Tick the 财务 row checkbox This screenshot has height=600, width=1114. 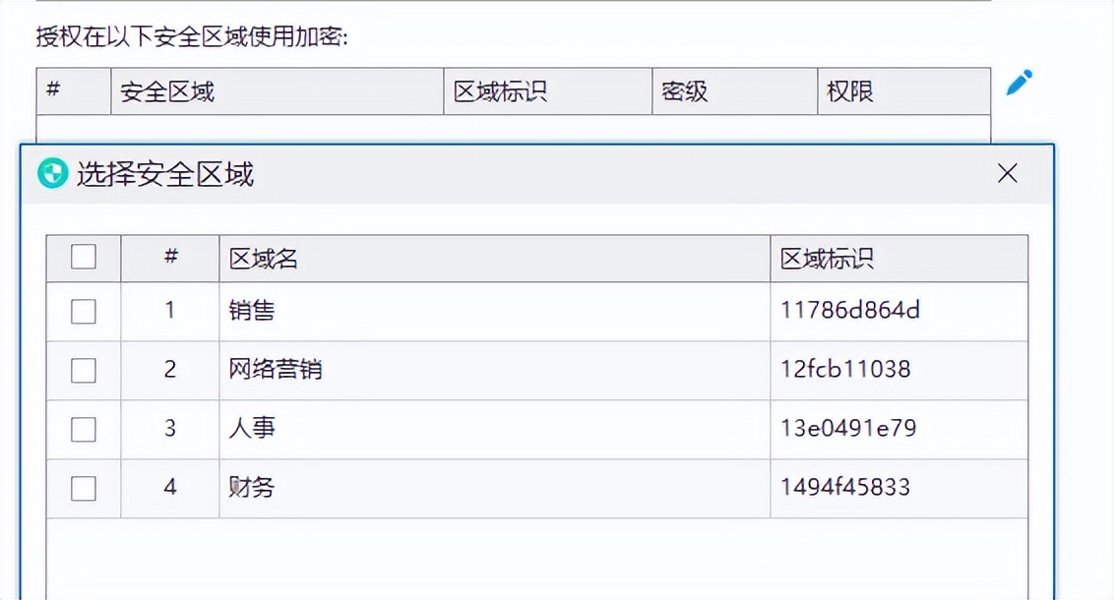(x=83, y=488)
